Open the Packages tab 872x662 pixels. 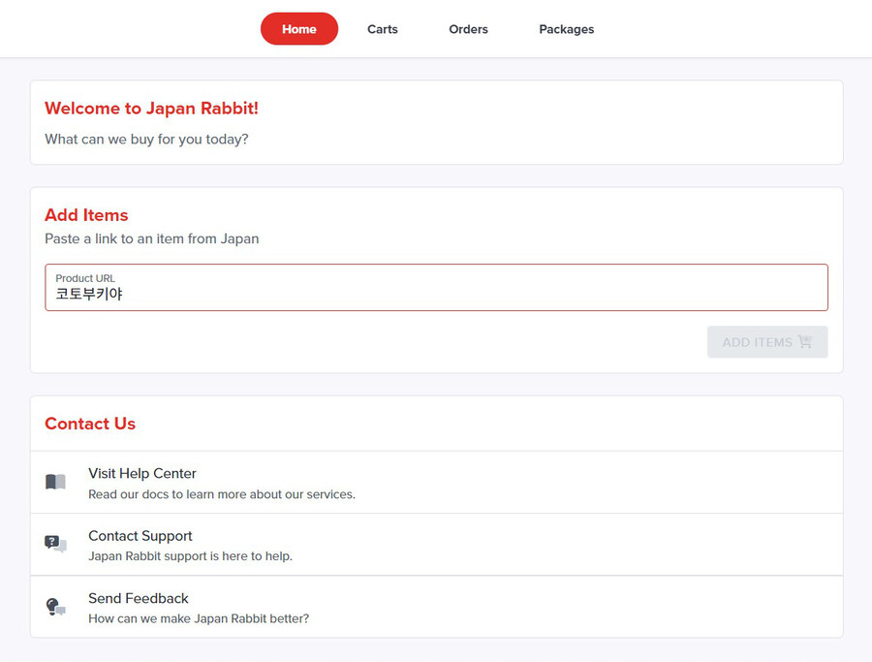567,29
